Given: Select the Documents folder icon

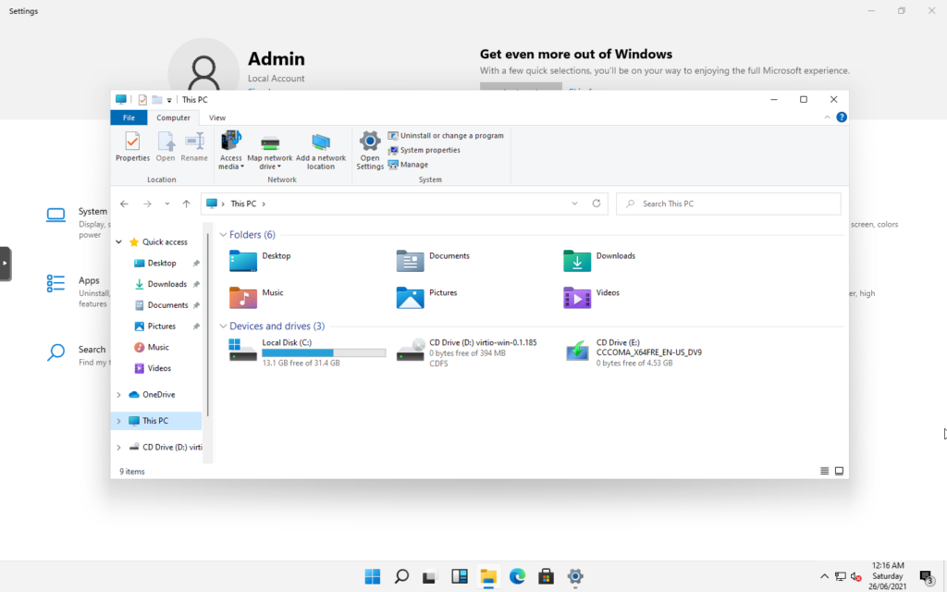Looking at the screenshot, I should tap(410, 261).
